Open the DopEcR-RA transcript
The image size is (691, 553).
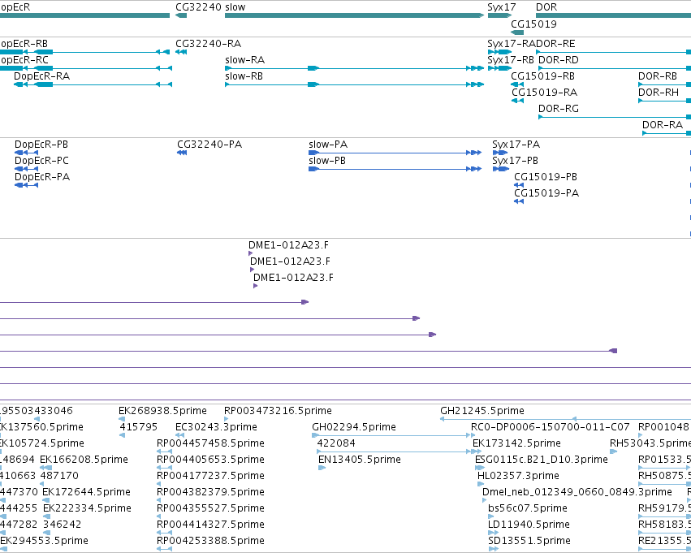(x=42, y=76)
